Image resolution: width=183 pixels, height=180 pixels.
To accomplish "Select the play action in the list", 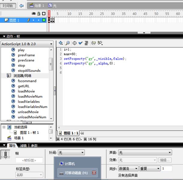I will (21, 50).
